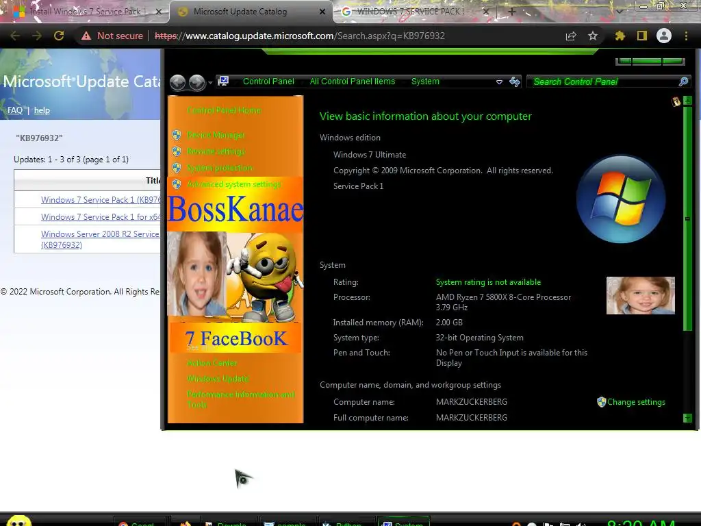This screenshot has height=526, width=701.
Task: Close the Install Windows 7 Service Pack tab
Action: 158,12
